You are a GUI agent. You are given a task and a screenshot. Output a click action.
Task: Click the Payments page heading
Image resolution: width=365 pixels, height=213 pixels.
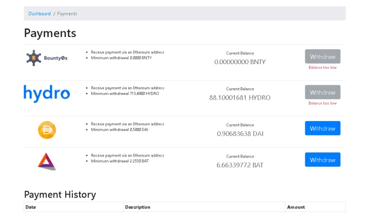click(50, 33)
